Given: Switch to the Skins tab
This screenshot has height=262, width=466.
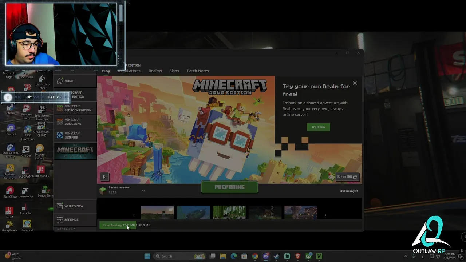Looking at the screenshot, I should 174,71.
